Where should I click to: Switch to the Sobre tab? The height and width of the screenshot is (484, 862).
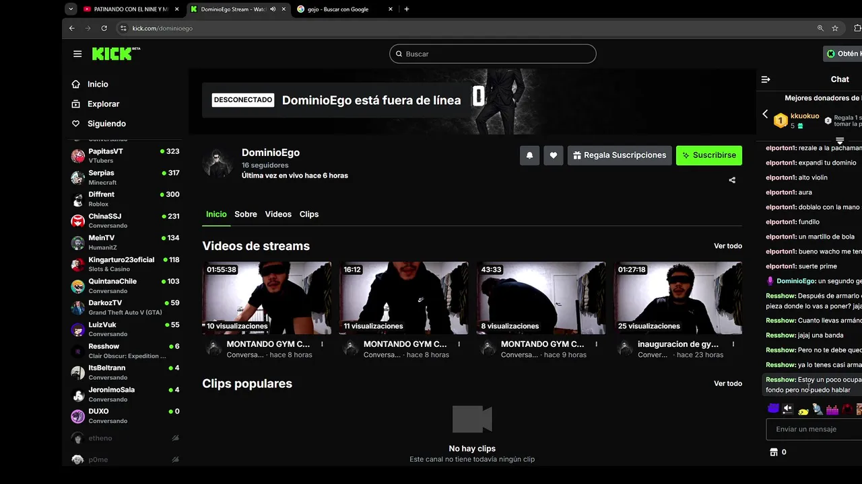[x=246, y=214]
